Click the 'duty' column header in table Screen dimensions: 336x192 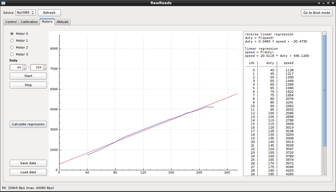[270, 63]
